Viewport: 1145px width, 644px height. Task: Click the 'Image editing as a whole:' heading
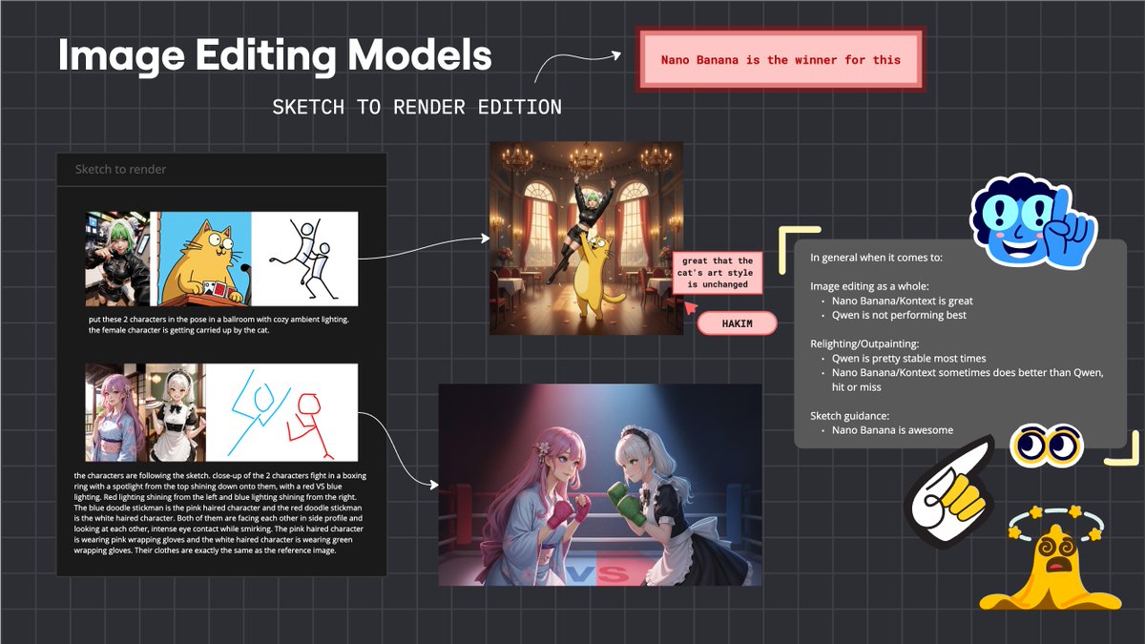click(867, 286)
